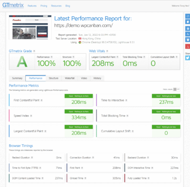Open Blog in top navigation
Screen dimensions: 190x187
click(x=67, y=6)
